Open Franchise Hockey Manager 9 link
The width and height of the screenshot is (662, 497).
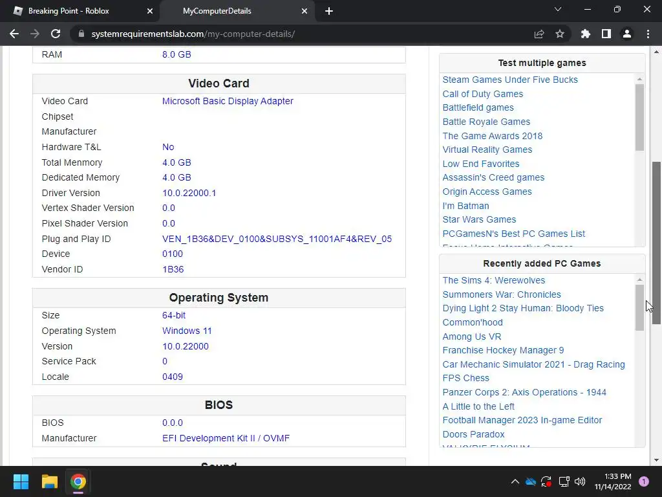503,350
